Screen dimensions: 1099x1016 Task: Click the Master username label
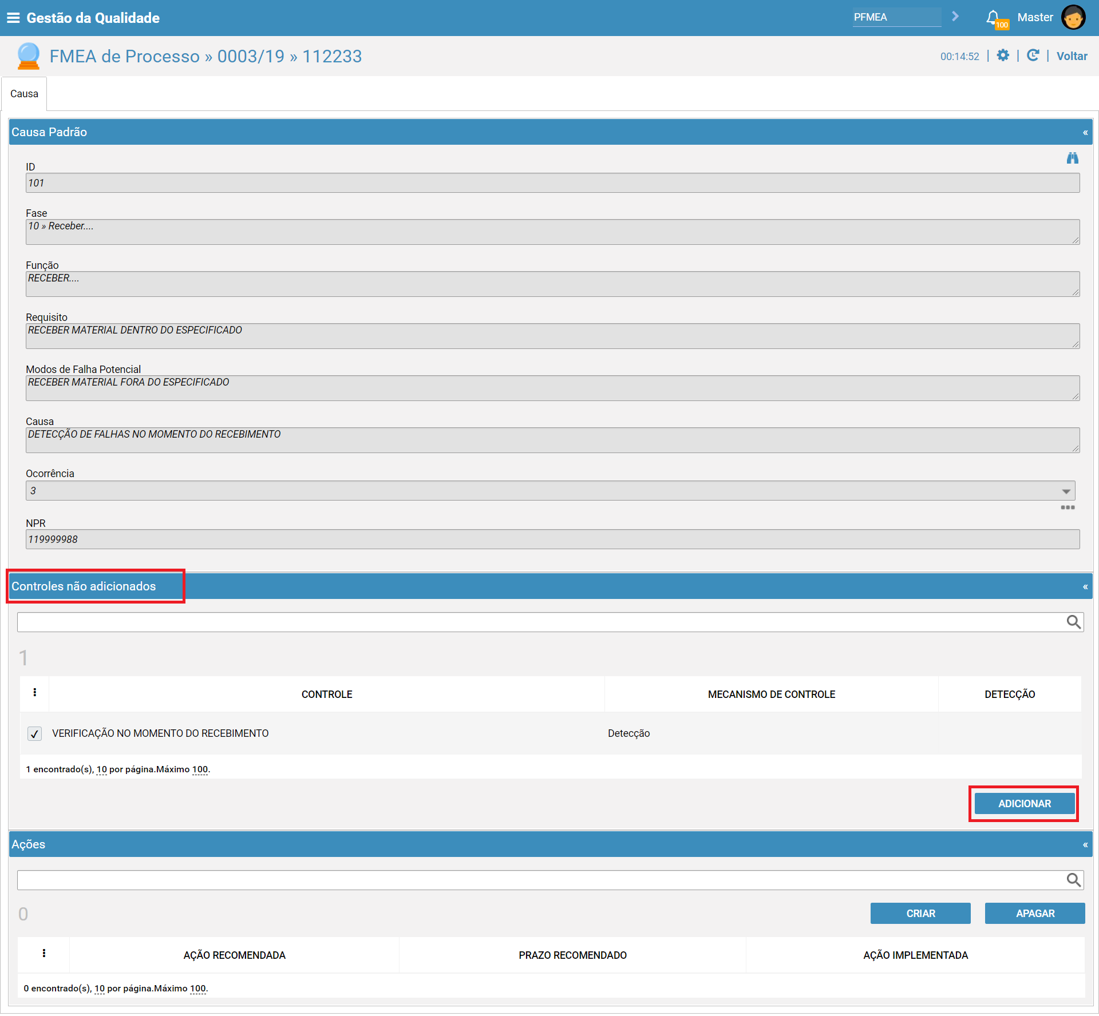click(1035, 17)
